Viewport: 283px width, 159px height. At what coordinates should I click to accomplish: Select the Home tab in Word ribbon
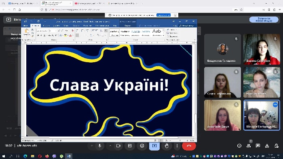[36, 25]
